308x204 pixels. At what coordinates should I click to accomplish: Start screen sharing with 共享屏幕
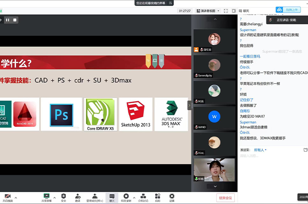[47, 198]
